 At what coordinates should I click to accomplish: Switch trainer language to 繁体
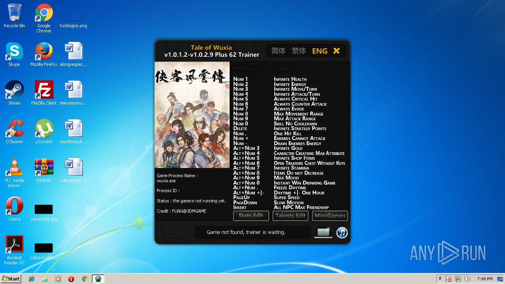tap(299, 51)
